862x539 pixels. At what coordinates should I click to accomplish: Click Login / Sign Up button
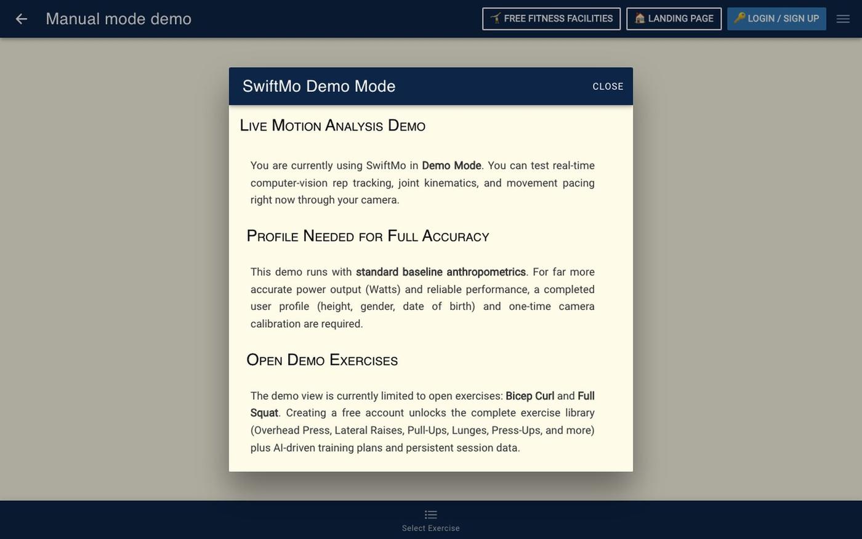[776, 18]
